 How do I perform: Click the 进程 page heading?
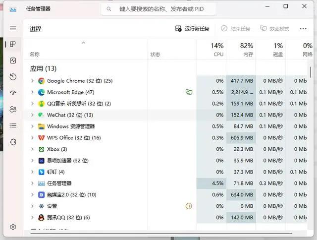tap(36, 29)
